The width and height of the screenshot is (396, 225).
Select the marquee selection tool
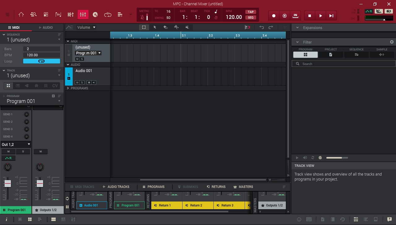click(144, 27)
